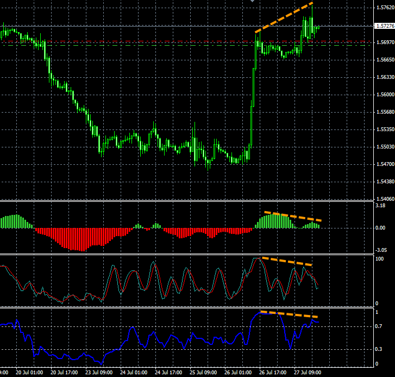Click the 23 Jul 09:00 time label
The width and height of the screenshot is (395, 377).
[99, 373]
